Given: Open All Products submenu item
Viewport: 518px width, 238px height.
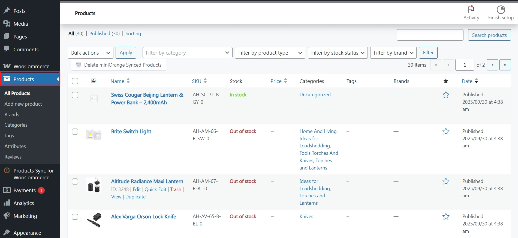Looking at the screenshot, I should 17,93.
